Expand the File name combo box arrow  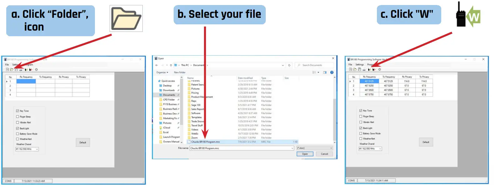292,148
